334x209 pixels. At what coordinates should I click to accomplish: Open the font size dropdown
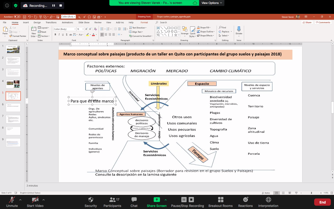pyautogui.click(x=82, y=29)
